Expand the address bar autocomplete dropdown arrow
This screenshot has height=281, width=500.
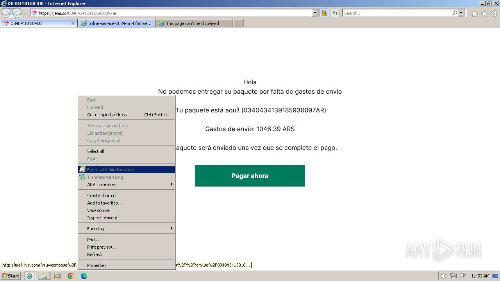315,13
